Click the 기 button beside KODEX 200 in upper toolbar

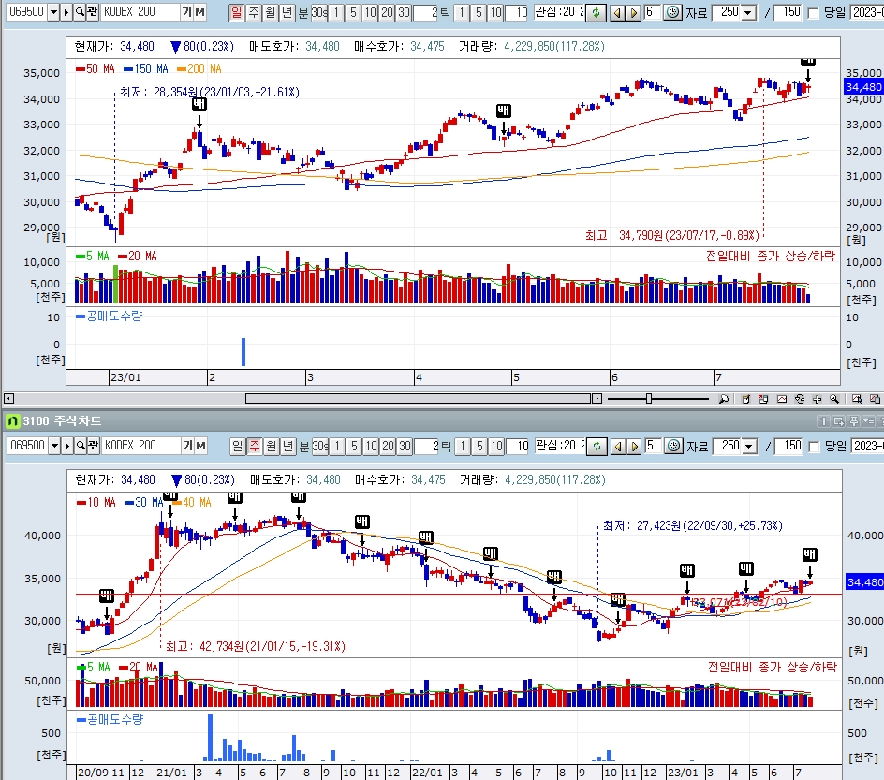coord(186,12)
